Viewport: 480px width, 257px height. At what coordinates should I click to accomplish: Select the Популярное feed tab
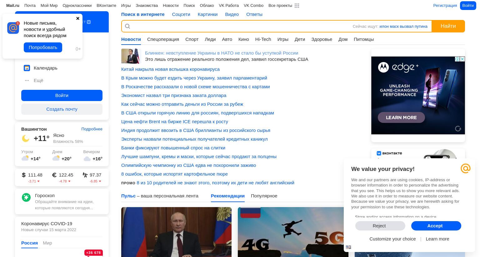(x=264, y=196)
